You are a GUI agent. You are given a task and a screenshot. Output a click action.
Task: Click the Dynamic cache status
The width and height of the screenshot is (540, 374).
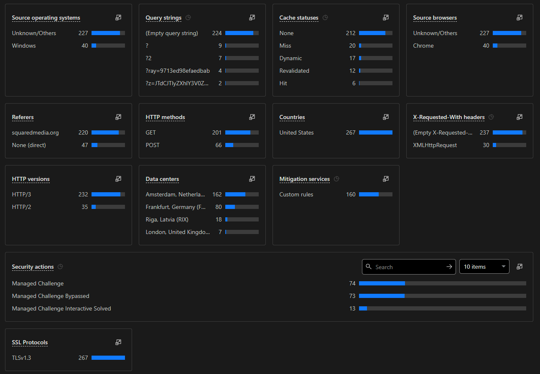[336, 58]
